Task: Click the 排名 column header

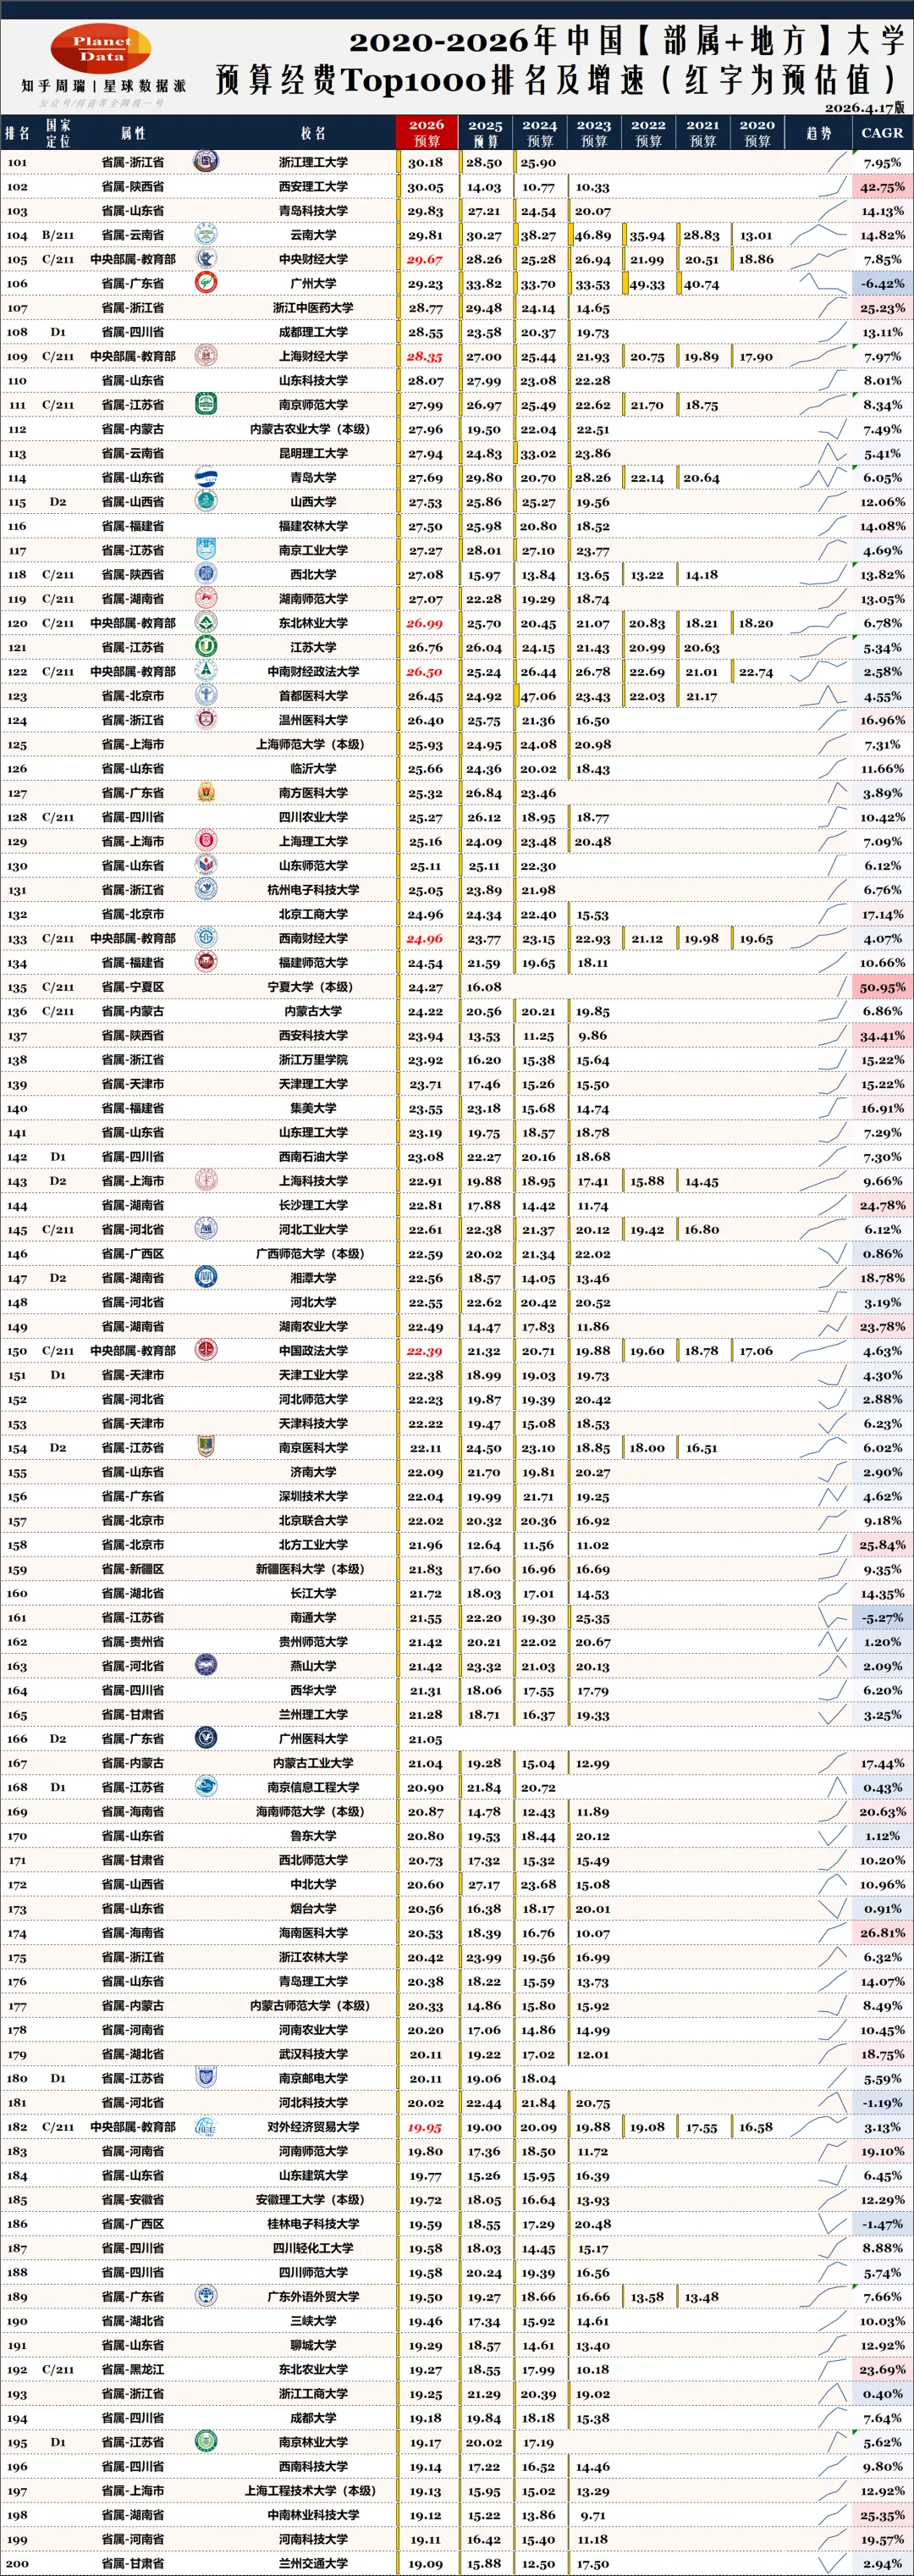Action: point(17,132)
